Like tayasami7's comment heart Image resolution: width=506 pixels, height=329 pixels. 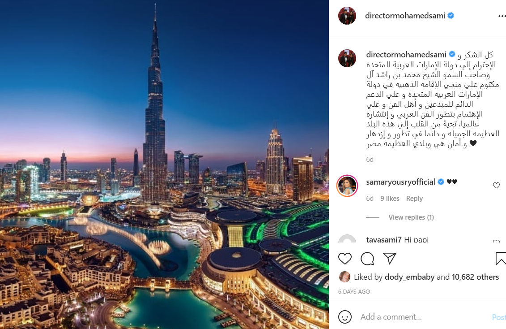click(x=496, y=241)
